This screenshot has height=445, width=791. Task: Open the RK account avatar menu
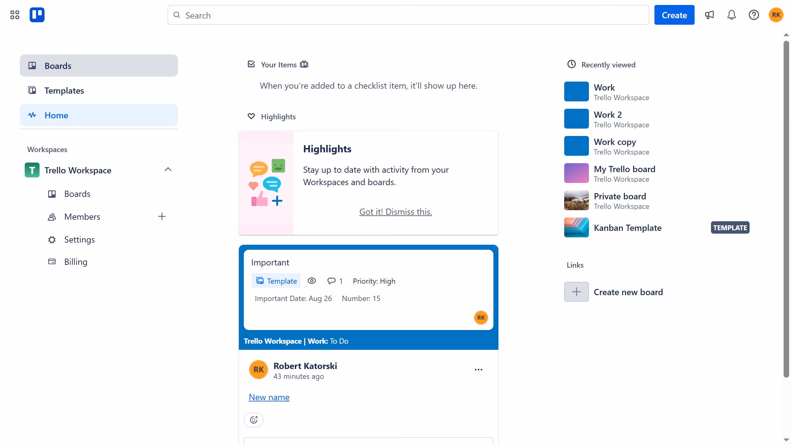pos(776,15)
